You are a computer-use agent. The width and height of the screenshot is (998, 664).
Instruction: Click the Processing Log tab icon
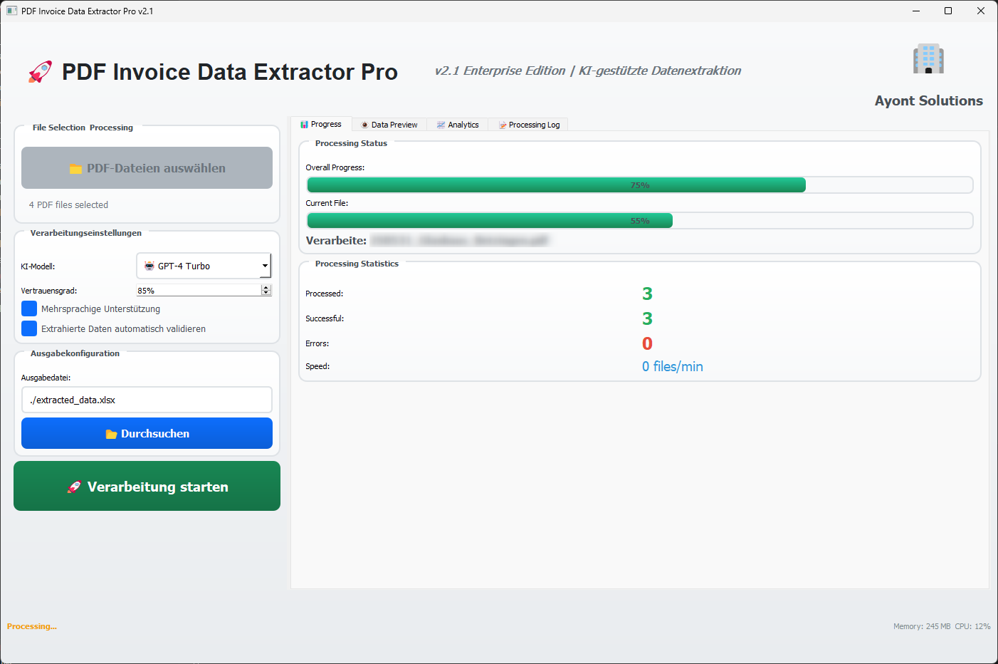point(503,125)
